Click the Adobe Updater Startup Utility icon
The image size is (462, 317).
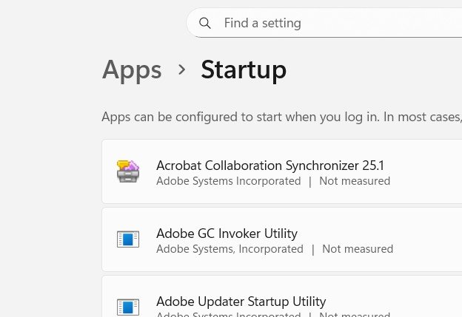128,307
